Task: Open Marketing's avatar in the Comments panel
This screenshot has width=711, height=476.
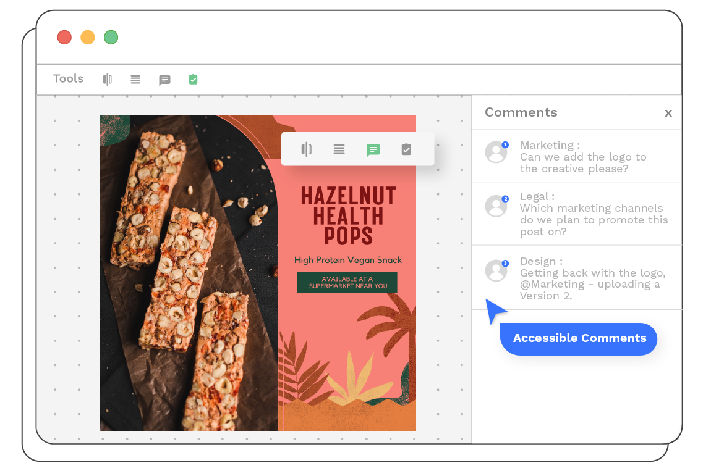Action: (x=496, y=152)
